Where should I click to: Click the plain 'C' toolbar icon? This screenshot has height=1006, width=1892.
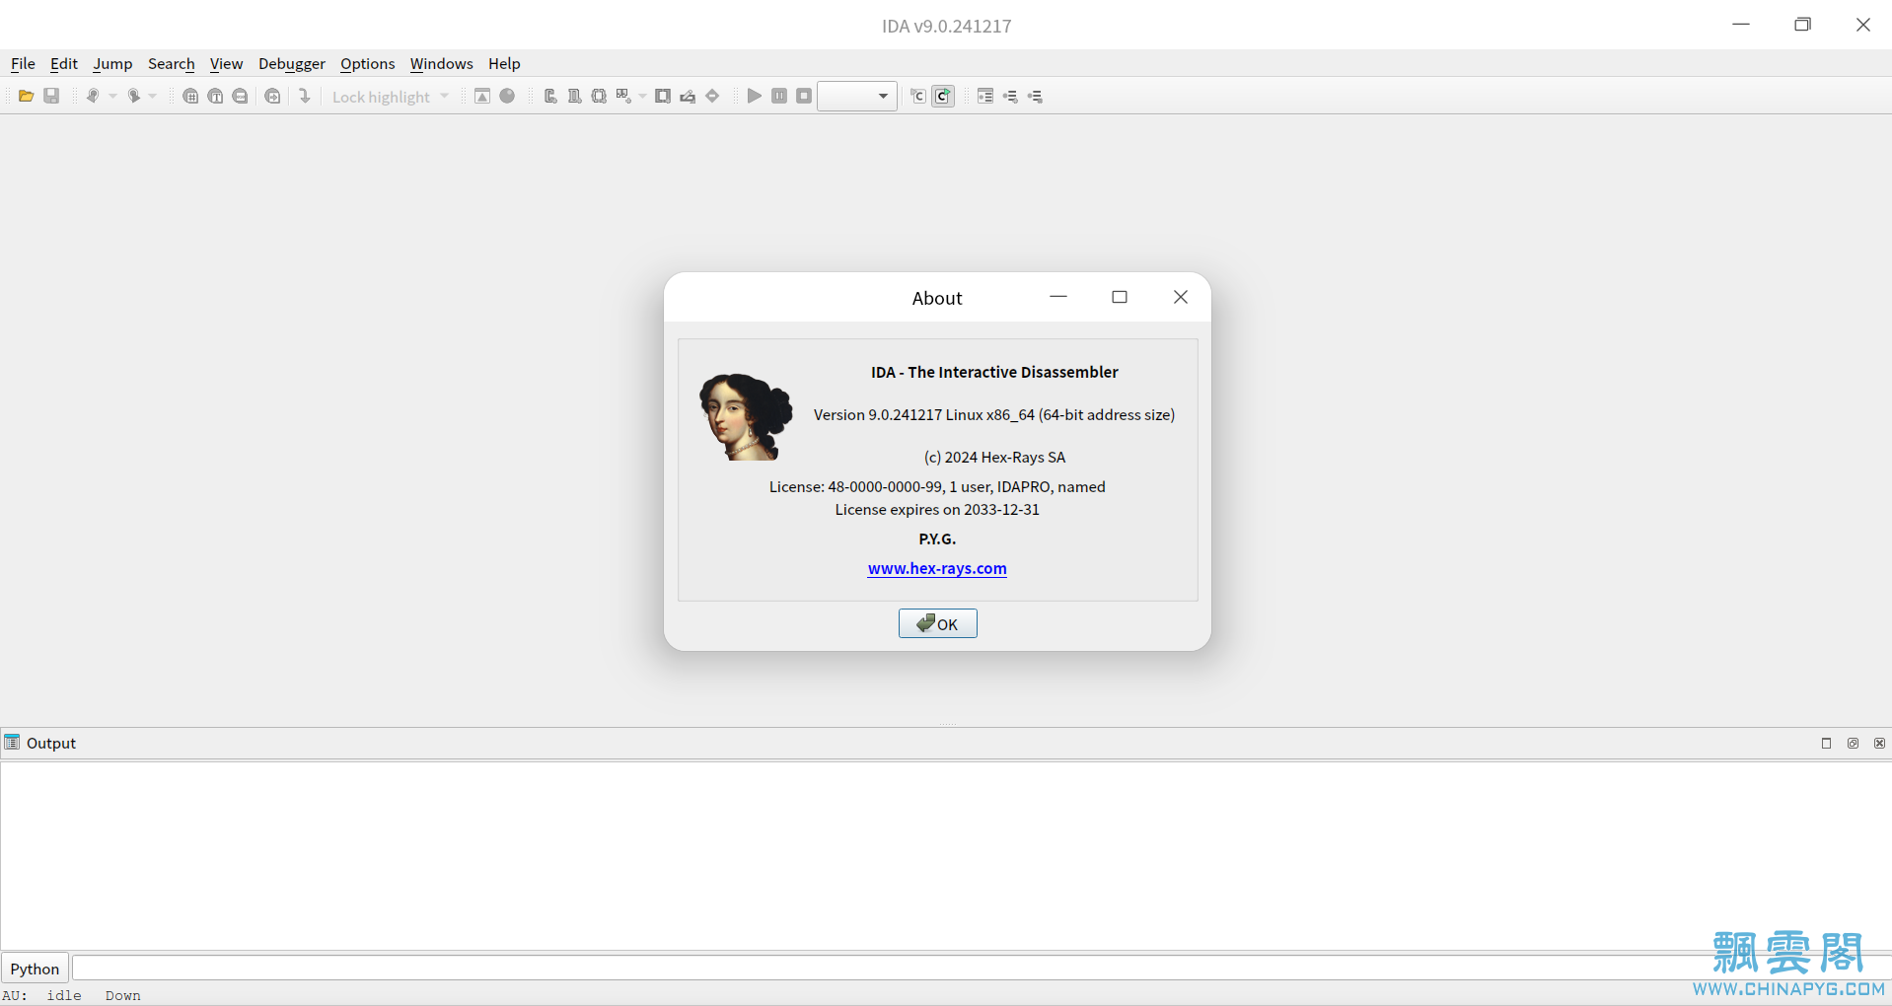point(918,96)
